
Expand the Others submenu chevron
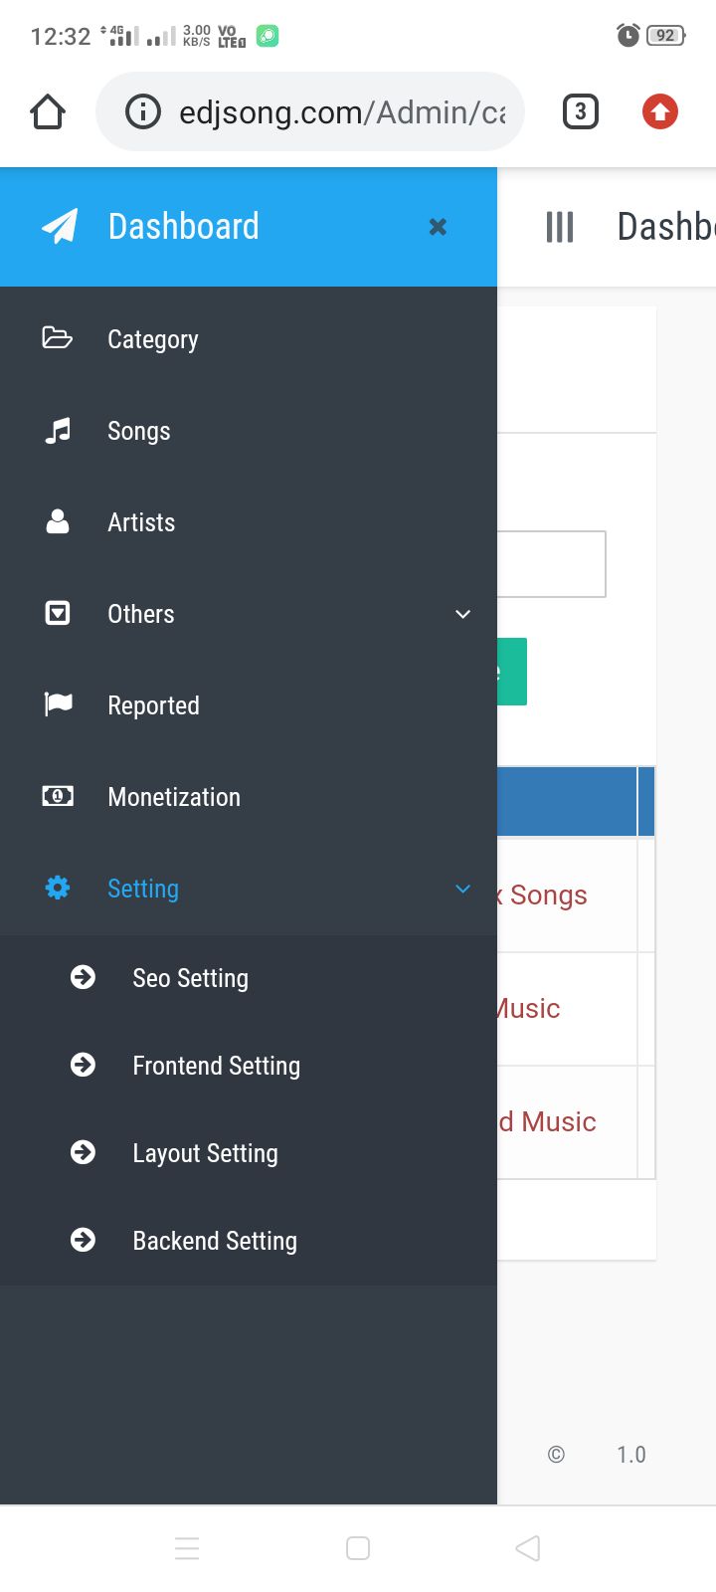point(462,614)
